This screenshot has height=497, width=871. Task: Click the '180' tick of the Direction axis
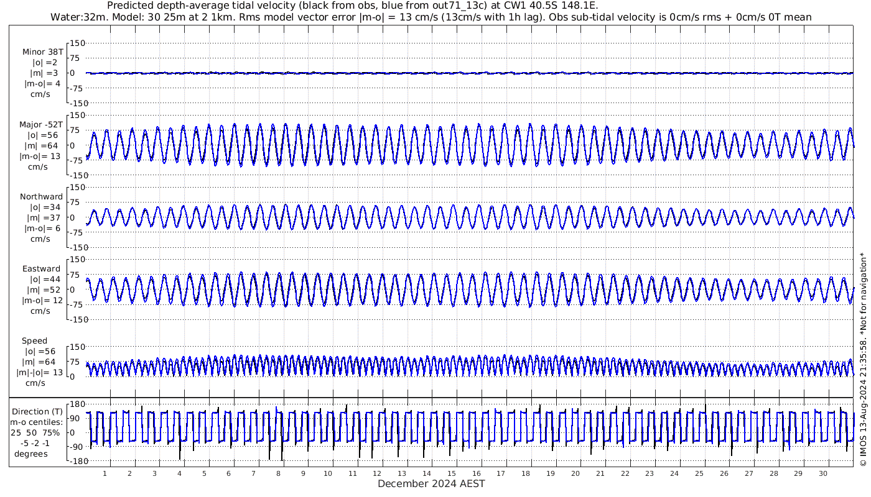(x=77, y=405)
